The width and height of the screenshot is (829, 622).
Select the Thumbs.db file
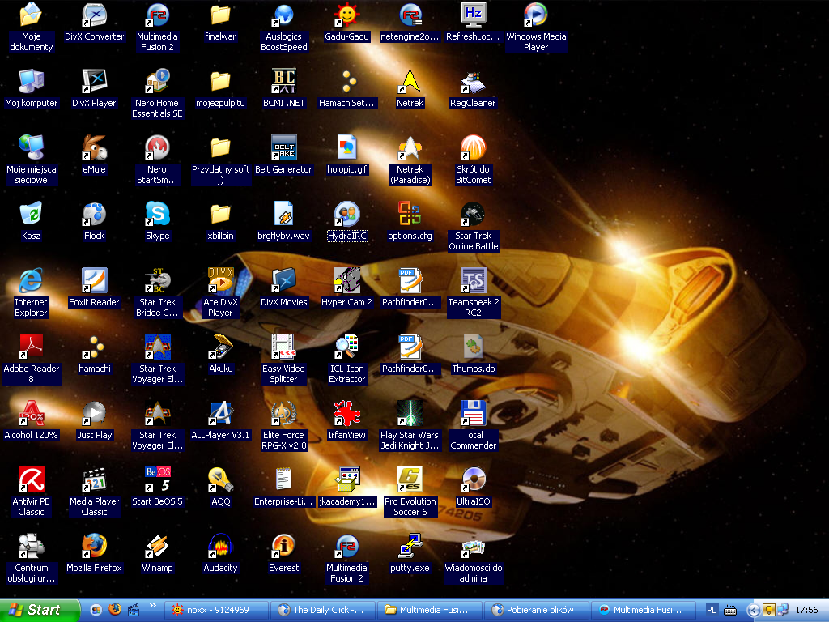click(473, 347)
